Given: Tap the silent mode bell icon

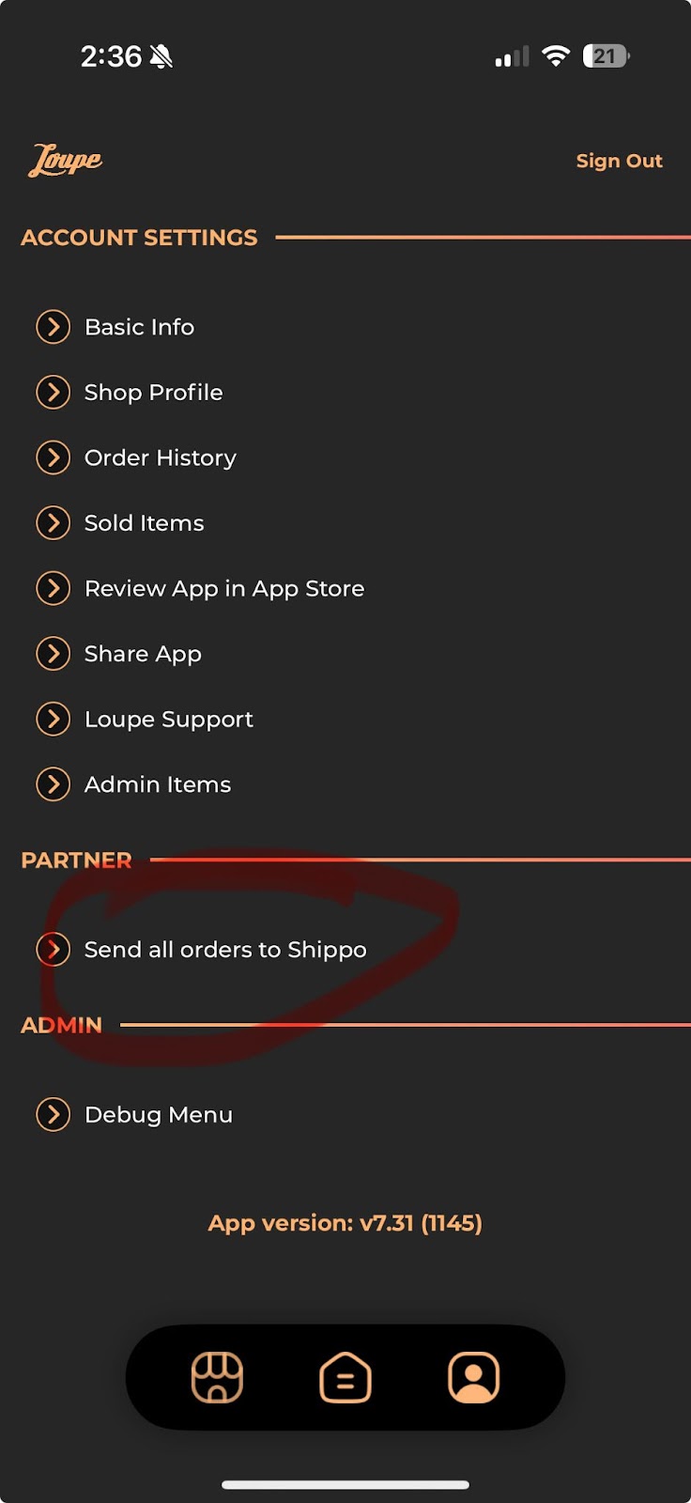Looking at the screenshot, I should click(x=161, y=57).
